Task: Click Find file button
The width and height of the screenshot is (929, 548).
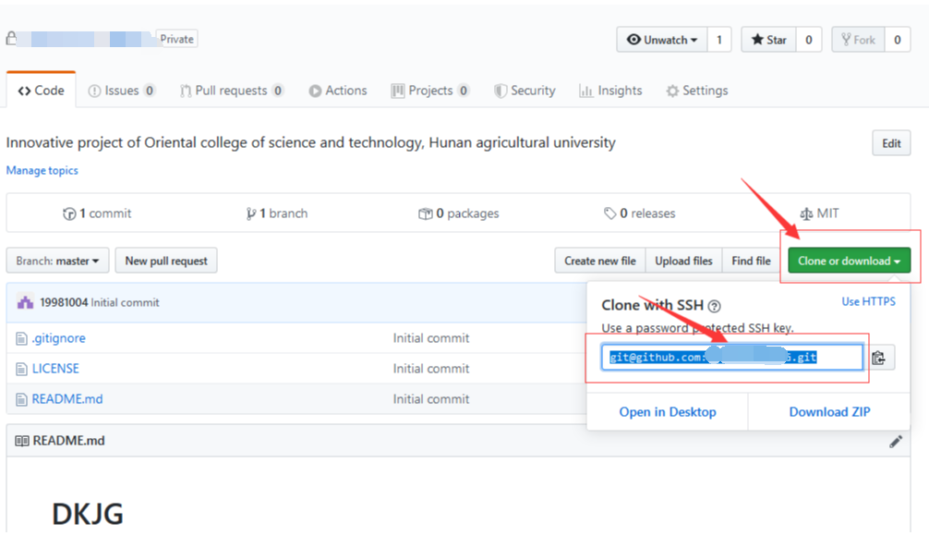Action: click(752, 261)
